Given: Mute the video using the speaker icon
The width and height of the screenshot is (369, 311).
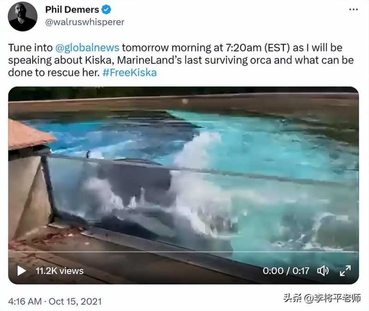Looking at the screenshot, I should [x=323, y=271].
